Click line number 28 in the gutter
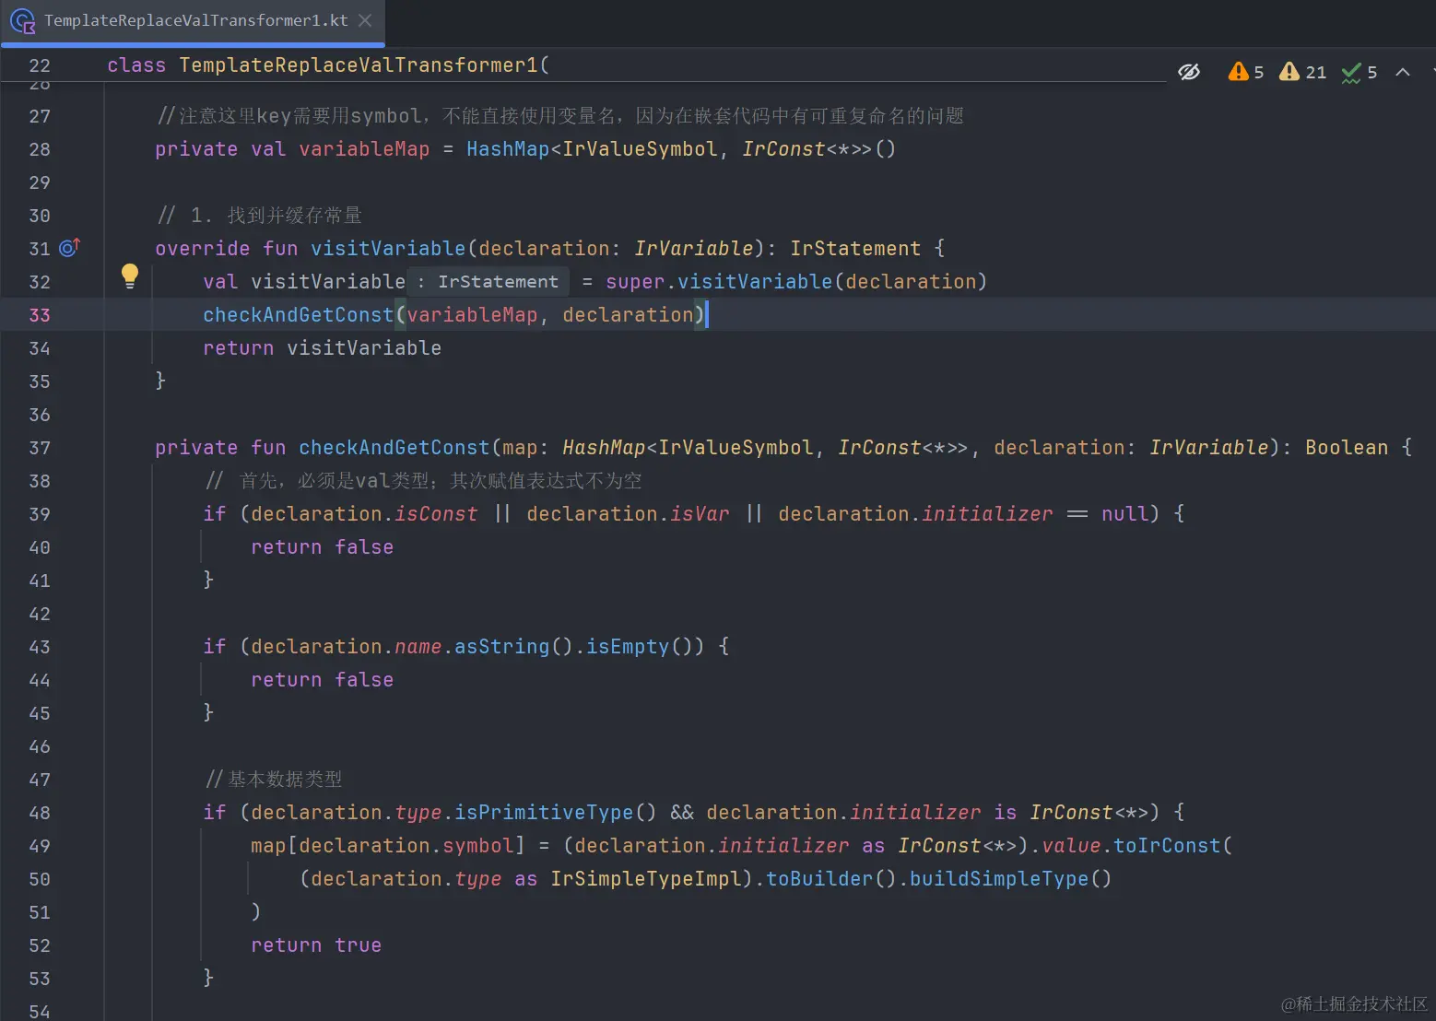The width and height of the screenshot is (1436, 1021). pyautogui.click(x=40, y=149)
